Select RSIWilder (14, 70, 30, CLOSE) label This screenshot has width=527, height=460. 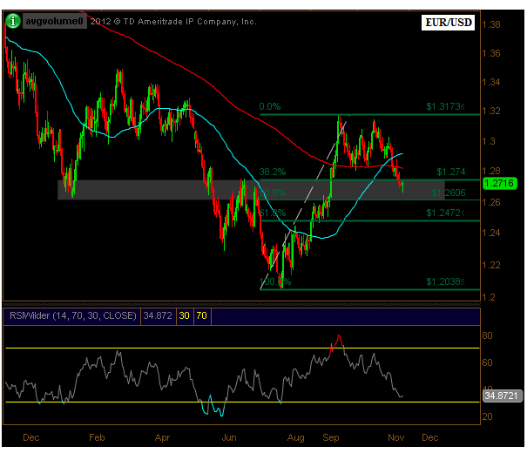click(72, 315)
